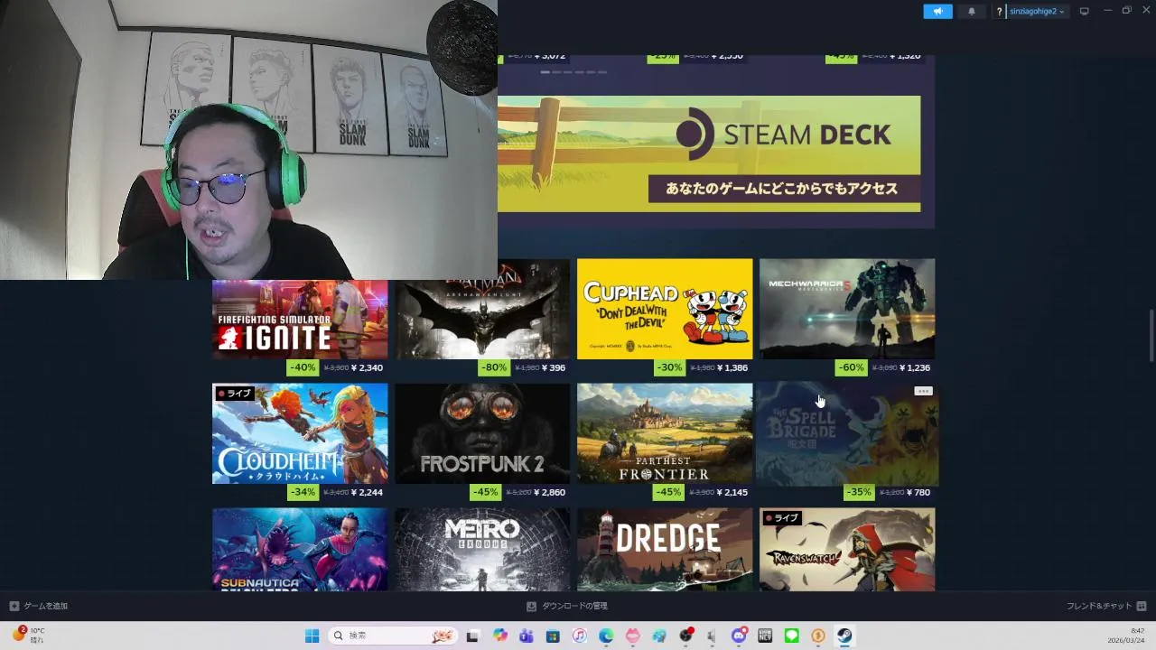Click the ¥ 2,860 Frostpunk 2 price

point(549,492)
